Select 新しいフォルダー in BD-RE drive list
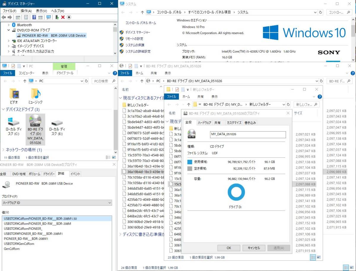The image size is (356, 271). (138, 105)
